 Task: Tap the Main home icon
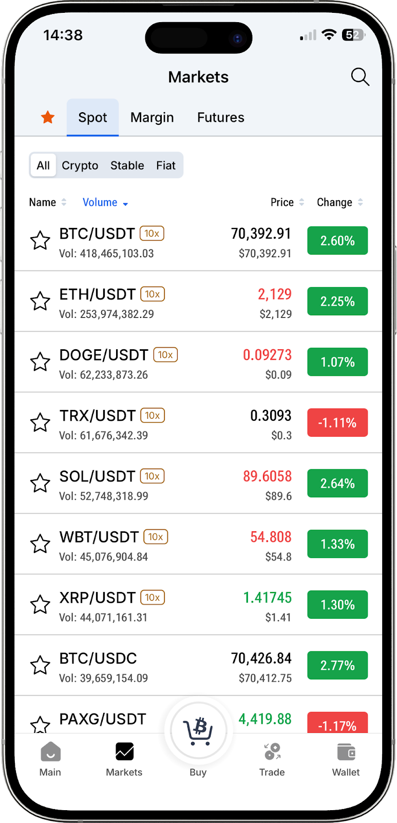tap(50, 753)
